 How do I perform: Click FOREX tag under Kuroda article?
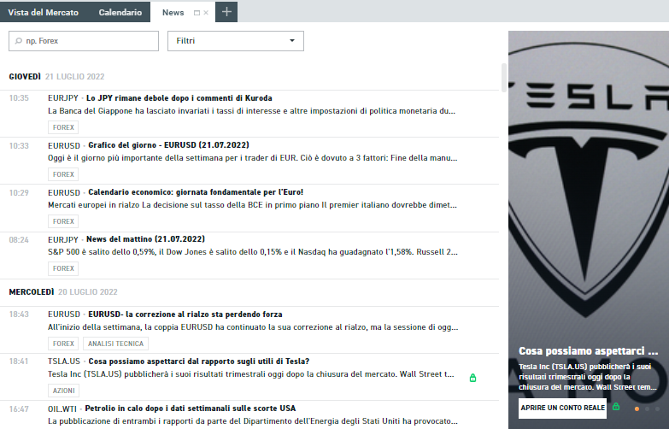63,127
